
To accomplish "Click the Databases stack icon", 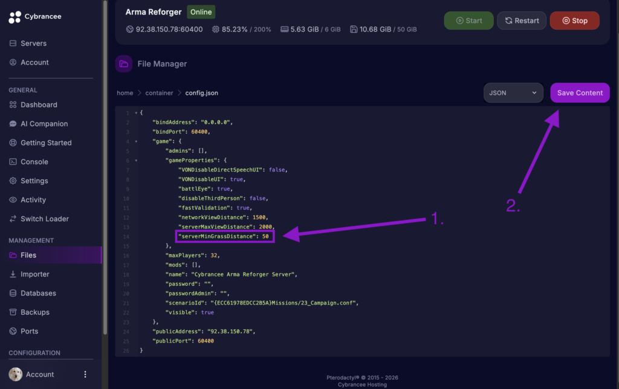I will [x=13, y=293].
